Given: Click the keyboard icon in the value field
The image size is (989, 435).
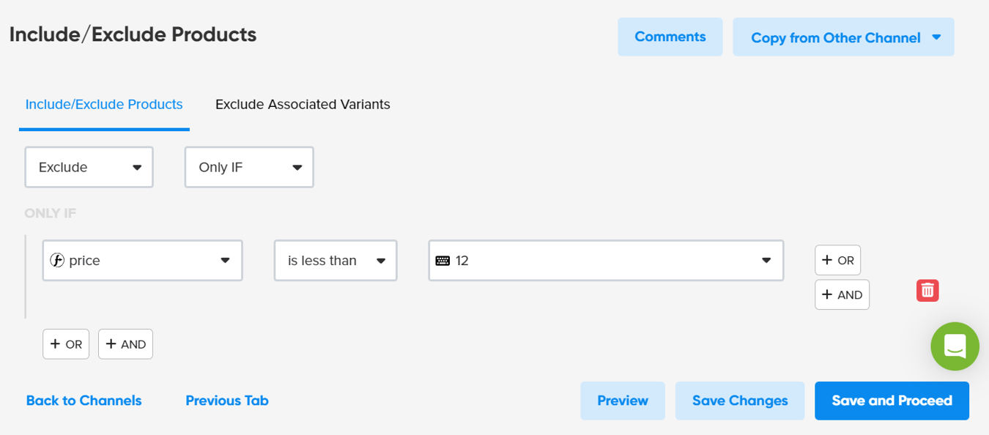Looking at the screenshot, I should coord(442,260).
